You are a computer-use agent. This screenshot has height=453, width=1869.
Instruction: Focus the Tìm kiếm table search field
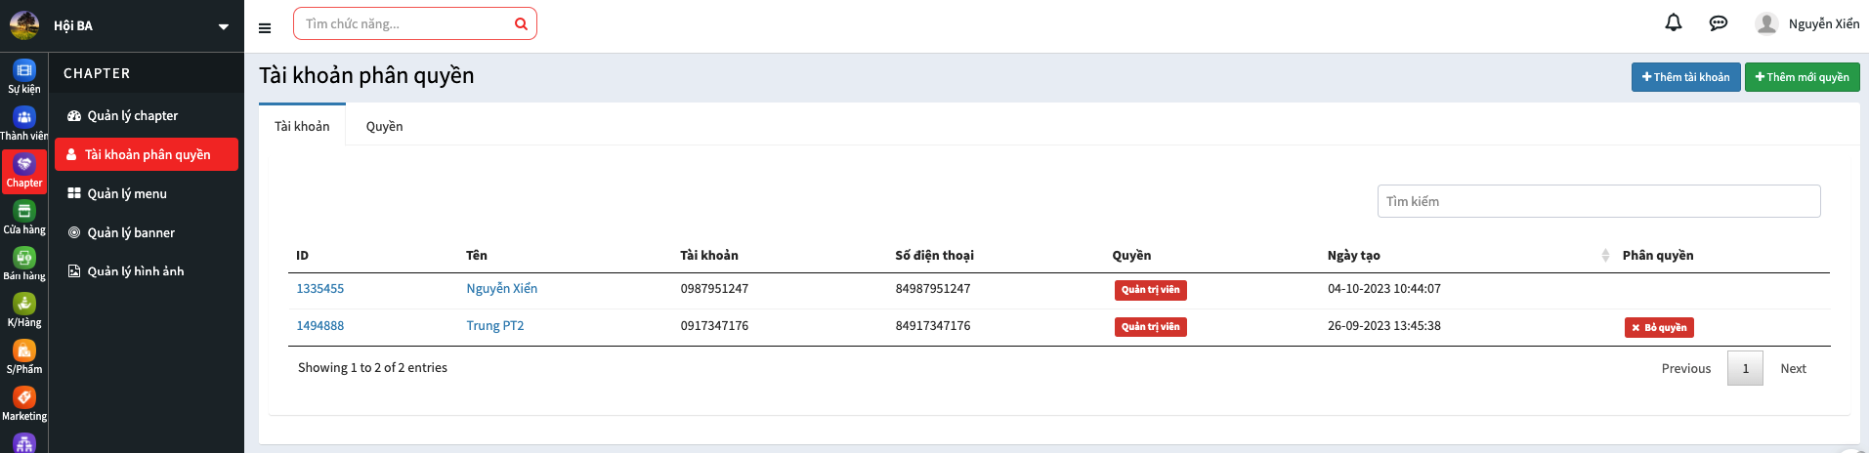coord(1598,202)
